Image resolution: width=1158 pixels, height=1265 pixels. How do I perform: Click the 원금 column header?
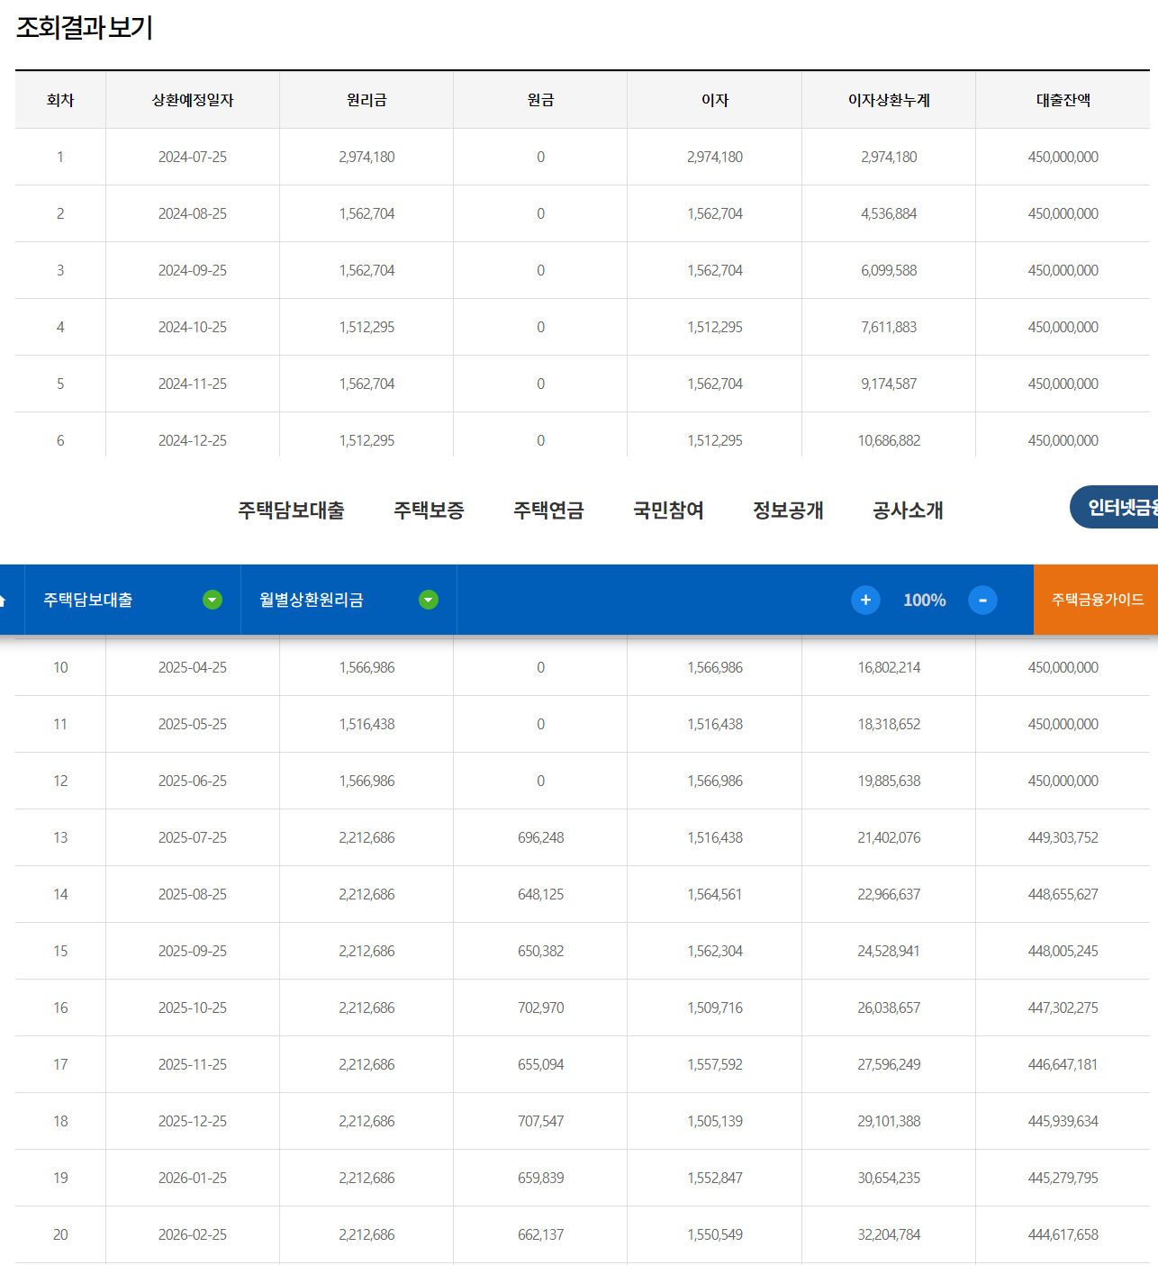click(x=540, y=100)
